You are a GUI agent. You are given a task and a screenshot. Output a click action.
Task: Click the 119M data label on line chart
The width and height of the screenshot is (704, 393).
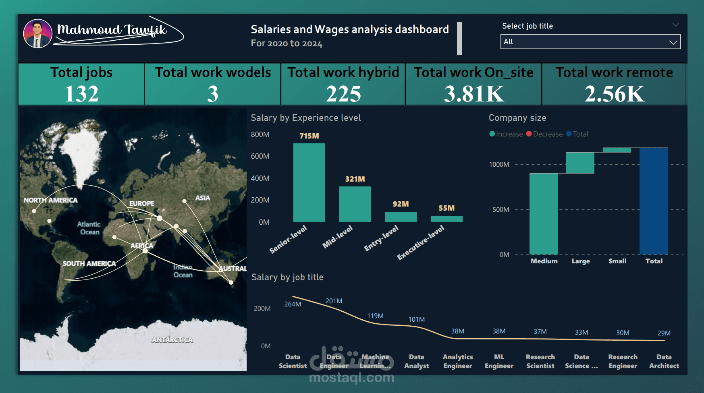point(375,316)
